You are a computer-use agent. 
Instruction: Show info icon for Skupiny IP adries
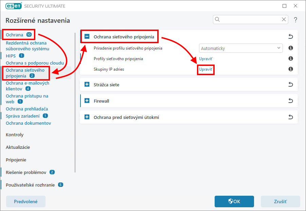point(291,69)
